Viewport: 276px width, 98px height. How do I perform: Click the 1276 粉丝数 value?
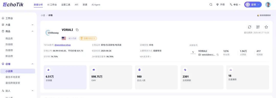point(226,51)
